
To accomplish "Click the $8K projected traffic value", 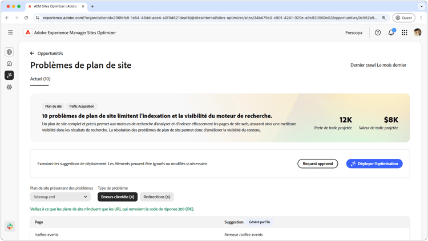I will [391, 120].
